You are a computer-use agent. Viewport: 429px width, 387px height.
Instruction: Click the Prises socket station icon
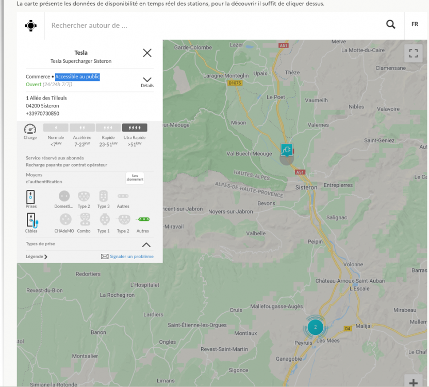(x=30, y=197)
